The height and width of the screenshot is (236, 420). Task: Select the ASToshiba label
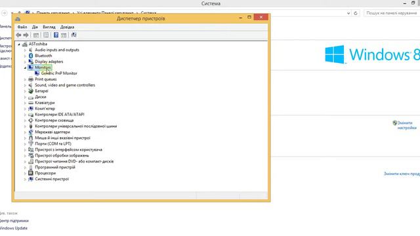coord(38,44)
